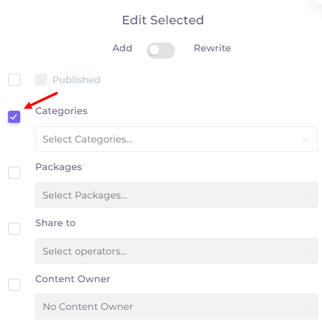Tick the Content Owner checkbox

point(14,285)
